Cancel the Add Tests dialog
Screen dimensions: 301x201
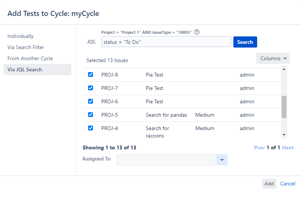click(x=288, y=184)
